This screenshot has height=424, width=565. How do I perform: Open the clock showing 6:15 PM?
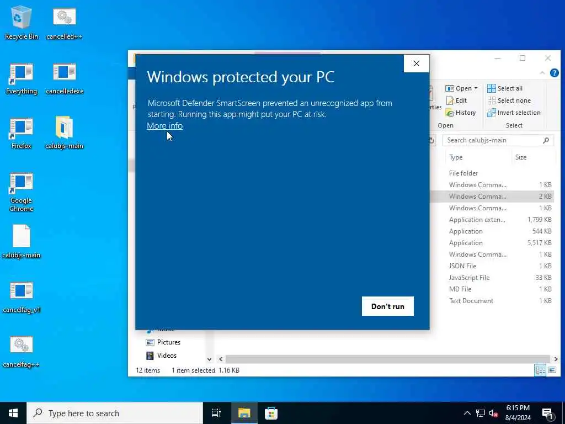click(518, 413)
